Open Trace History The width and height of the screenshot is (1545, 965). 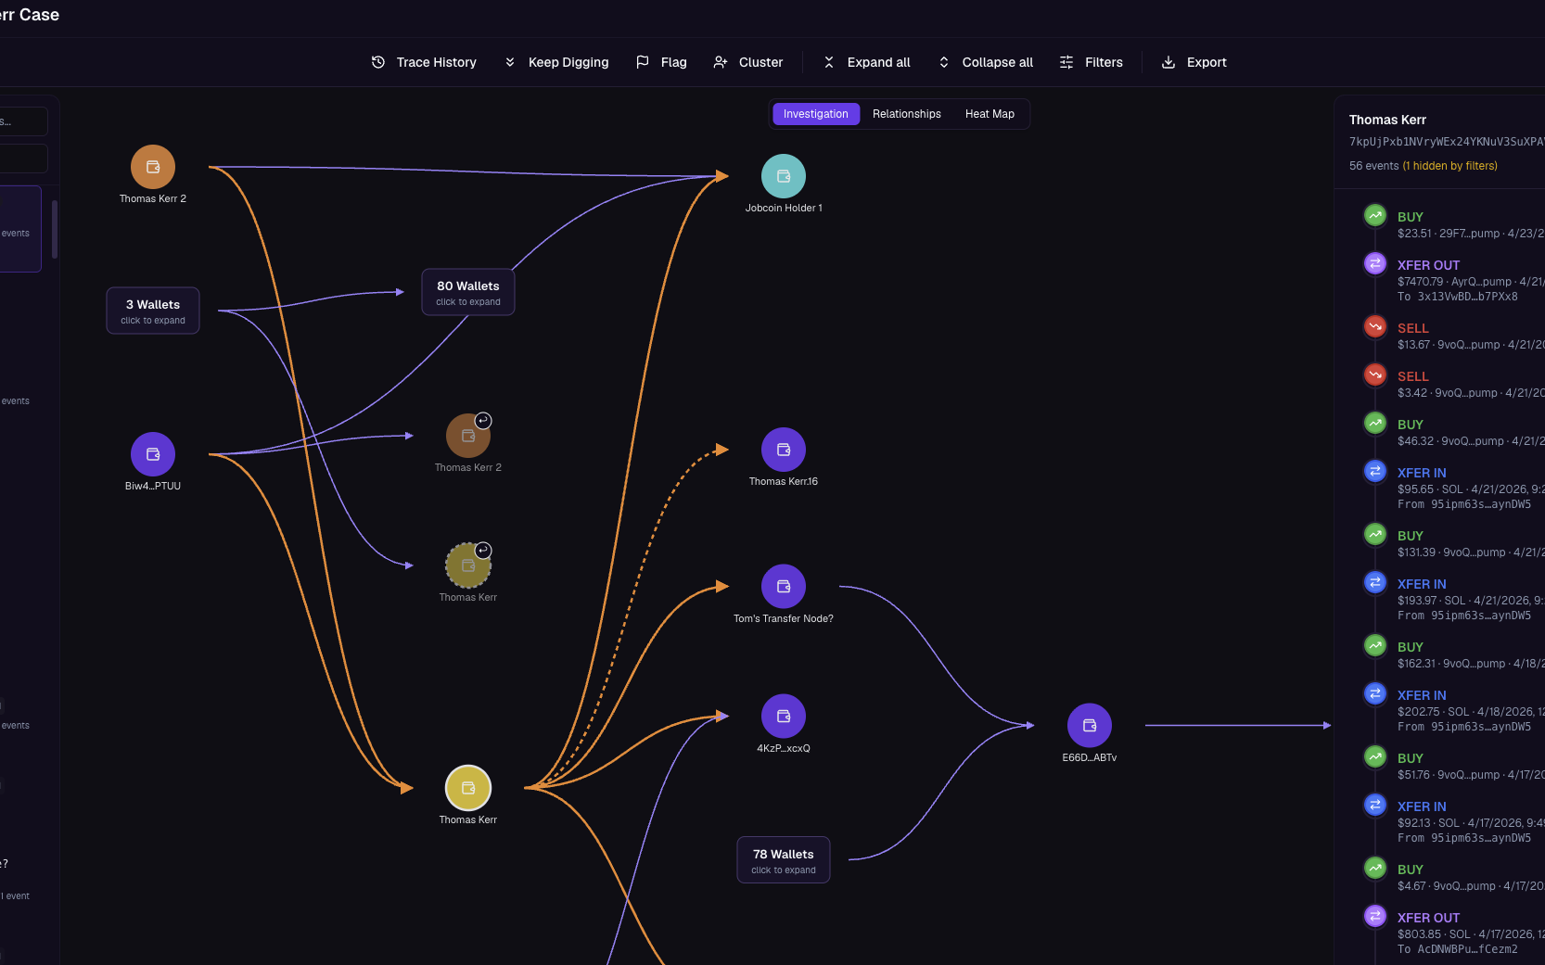(424, 62)
